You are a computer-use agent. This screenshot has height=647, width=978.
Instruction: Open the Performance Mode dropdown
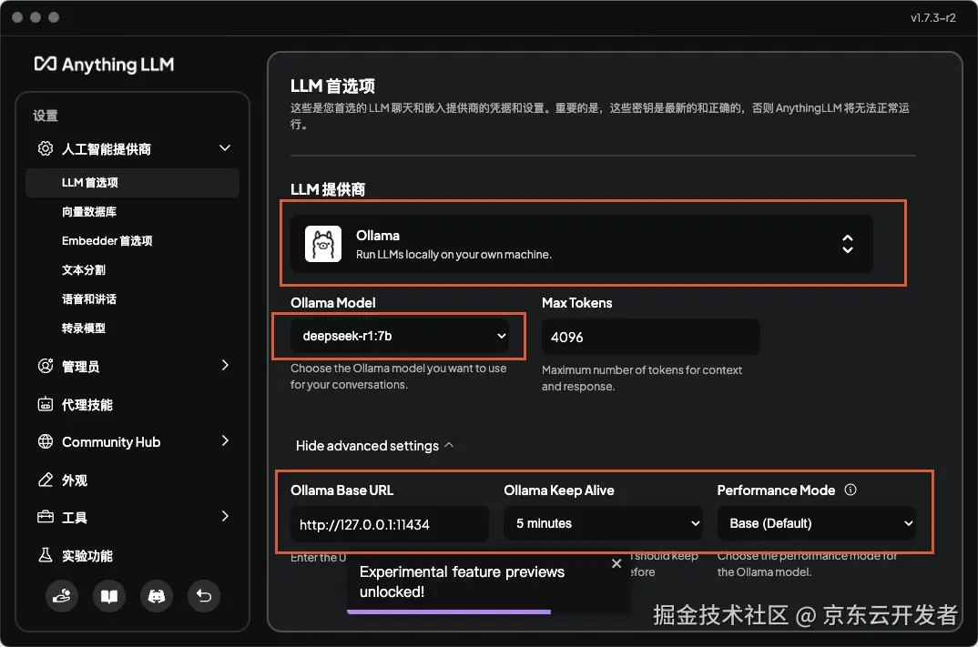(x=817, y=523)
